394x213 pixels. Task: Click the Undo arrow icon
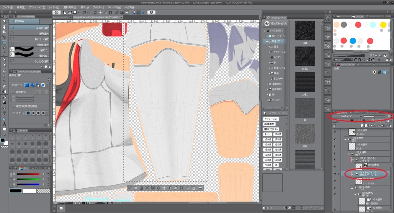(x=84, y=12)
